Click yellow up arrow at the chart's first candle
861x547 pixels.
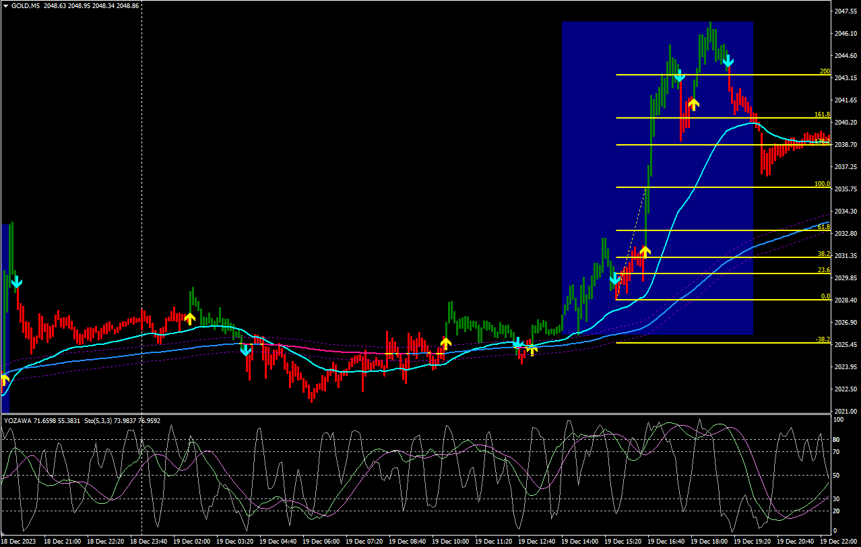pyautogui.click(x=4, y=380)
